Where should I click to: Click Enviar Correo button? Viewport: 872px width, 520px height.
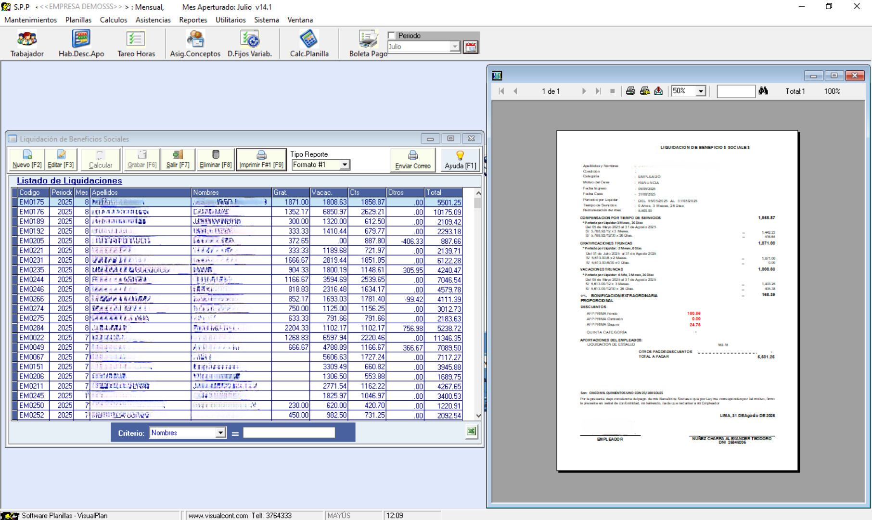click(412, 160)
